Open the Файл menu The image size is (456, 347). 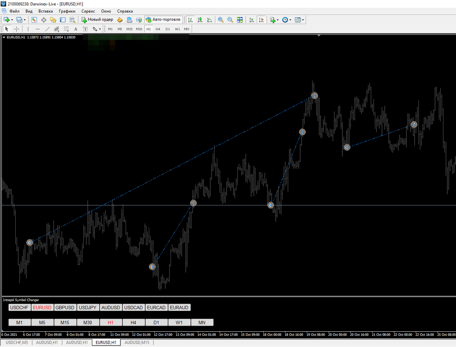(x=14, y=11)
